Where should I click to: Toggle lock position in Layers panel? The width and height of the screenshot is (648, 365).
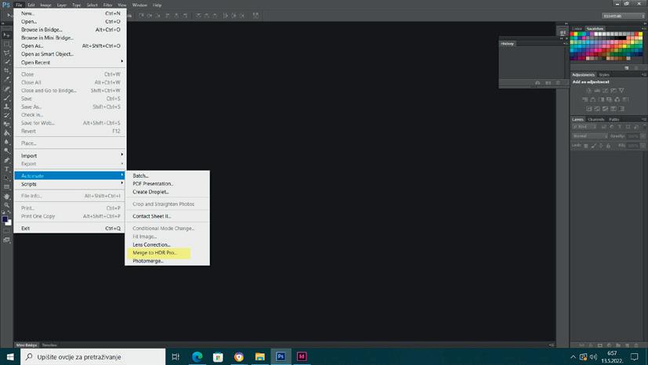[601, 146]
